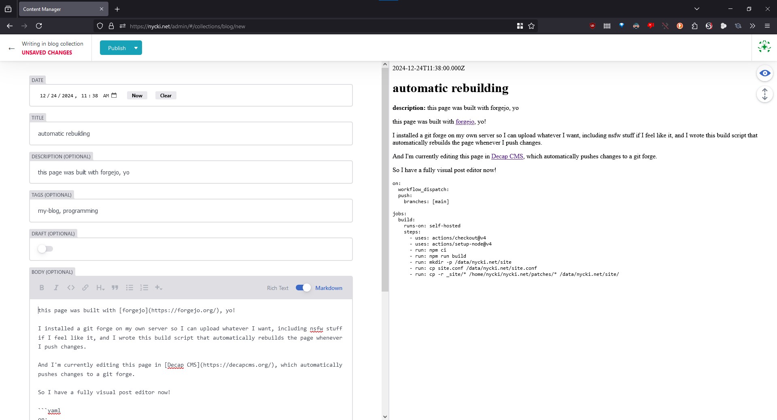This screenshot has height=420, width=777.
Task: Add a numbered list to body
Action: [144, 288]
